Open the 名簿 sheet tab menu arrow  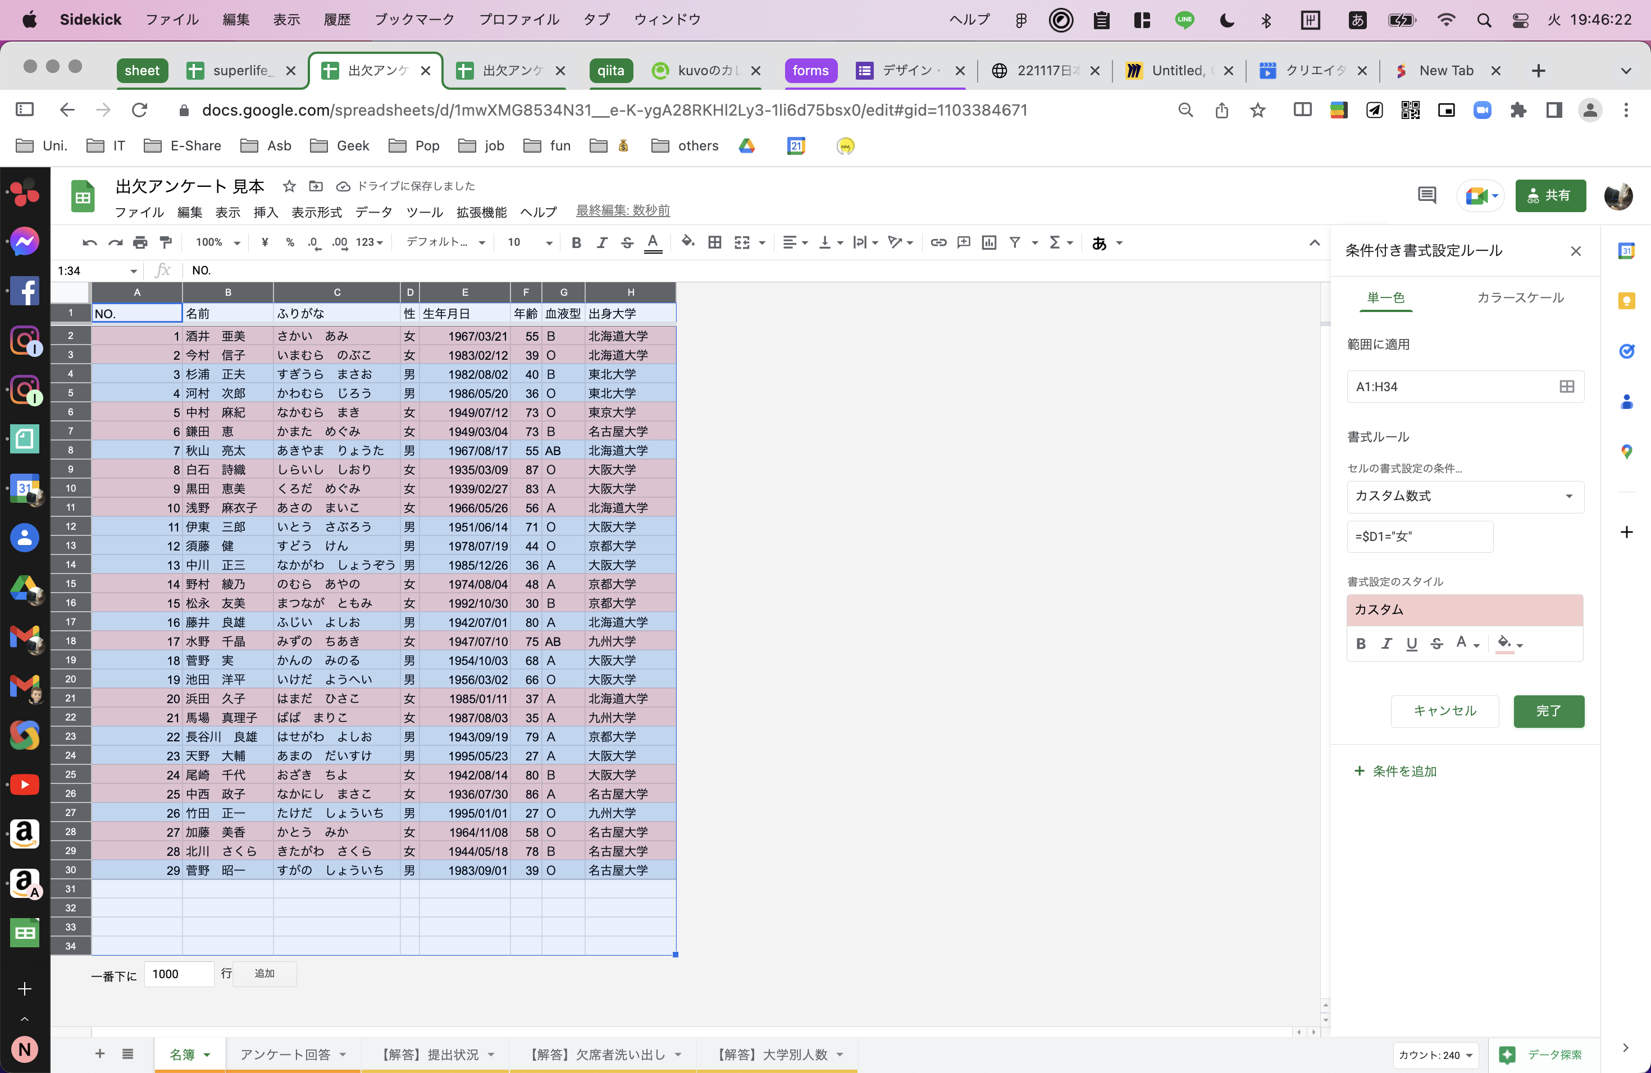(x=207, y=1054)
